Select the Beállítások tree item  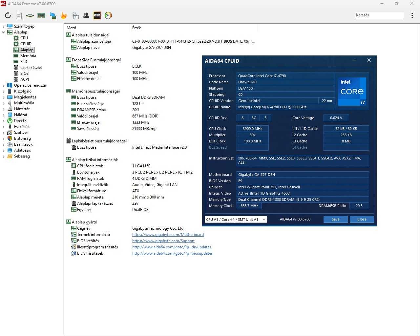[23, 144]
